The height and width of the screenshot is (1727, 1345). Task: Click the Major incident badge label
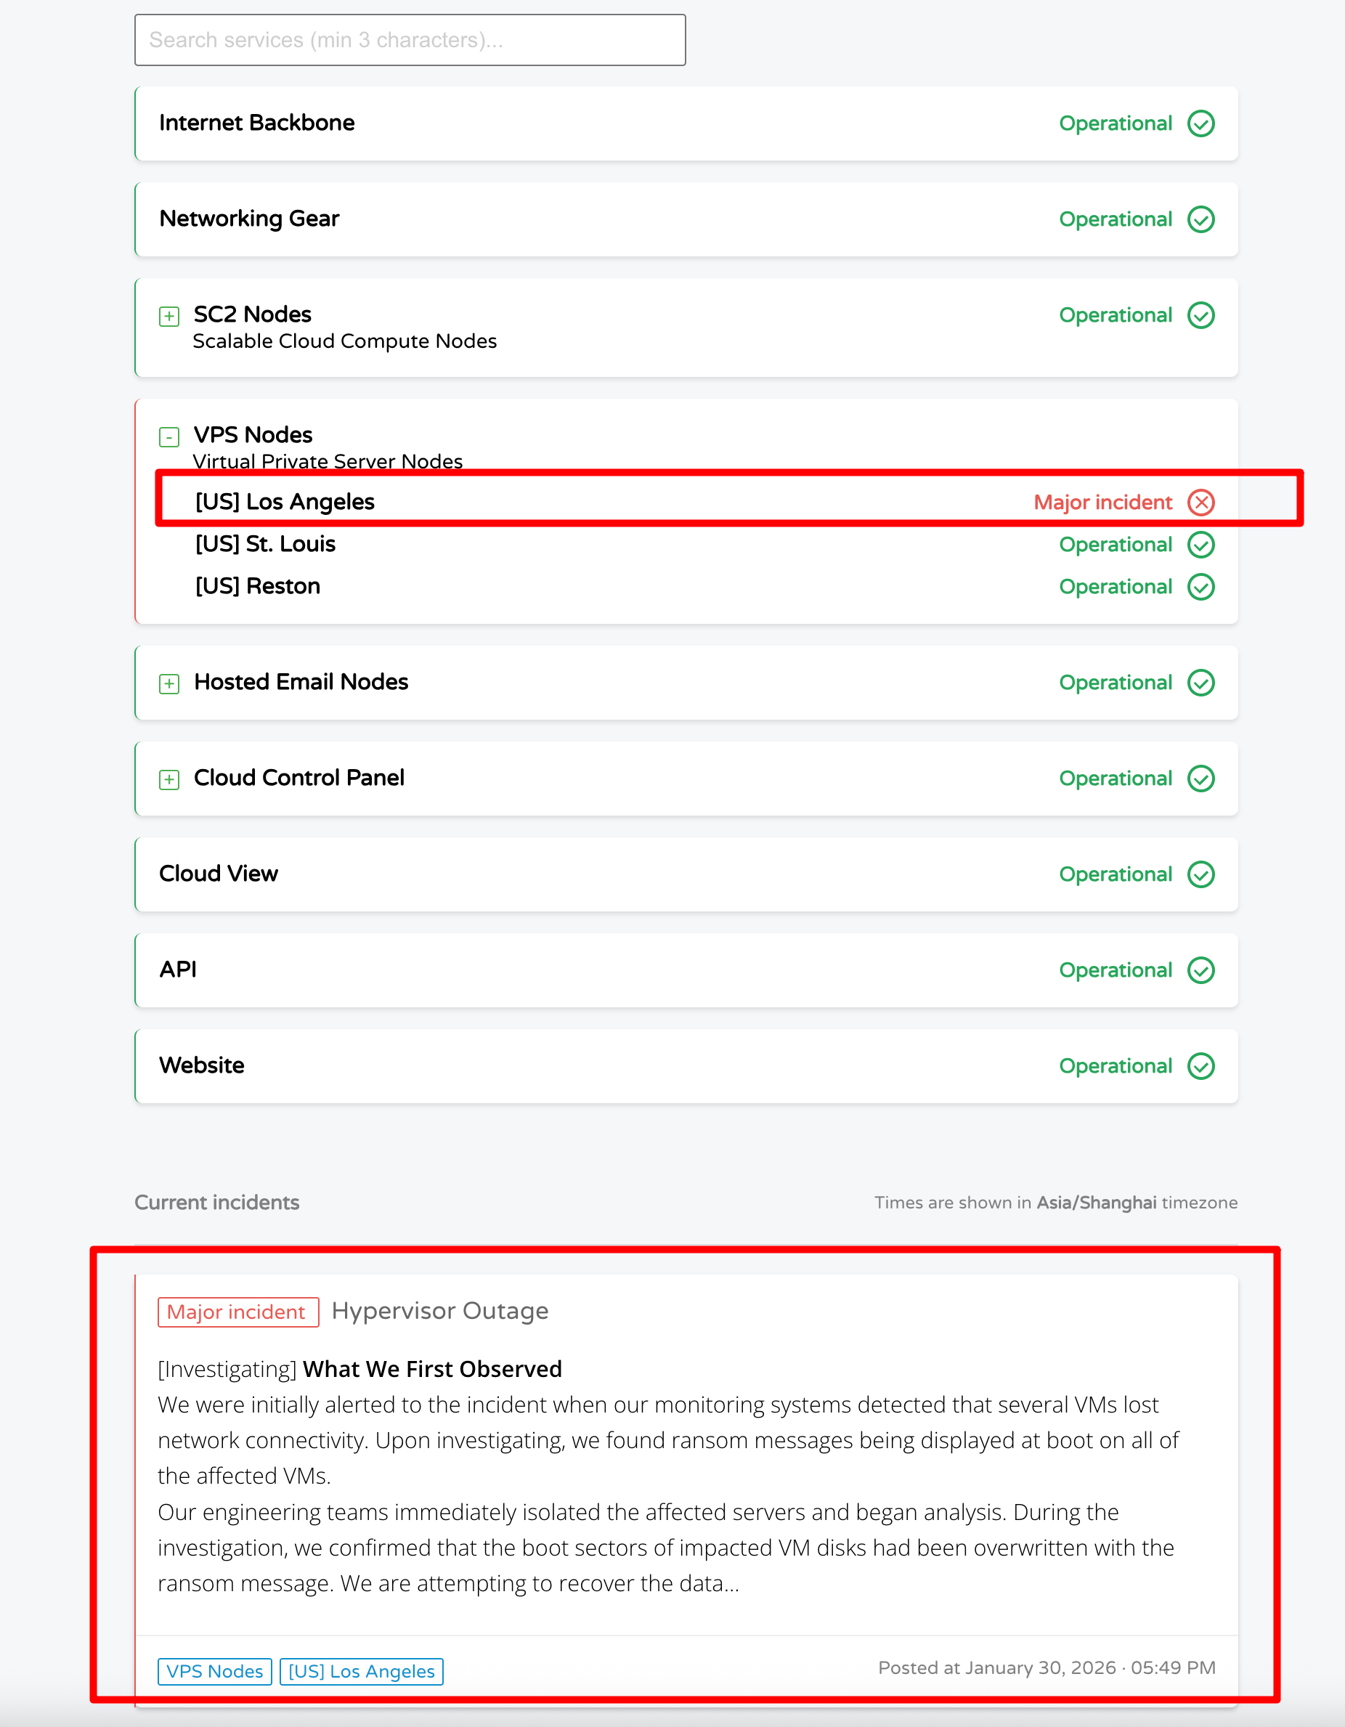pos(237,1312)
